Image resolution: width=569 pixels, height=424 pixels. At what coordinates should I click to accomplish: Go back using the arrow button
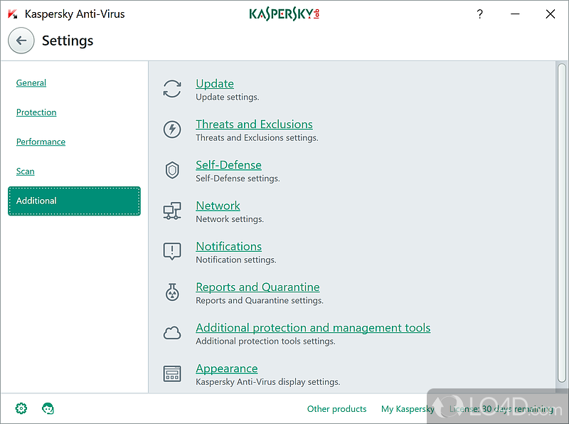click(21, 41)
